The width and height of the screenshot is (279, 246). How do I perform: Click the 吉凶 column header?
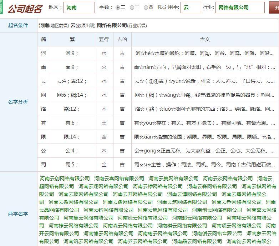click(x=122, y=39)
